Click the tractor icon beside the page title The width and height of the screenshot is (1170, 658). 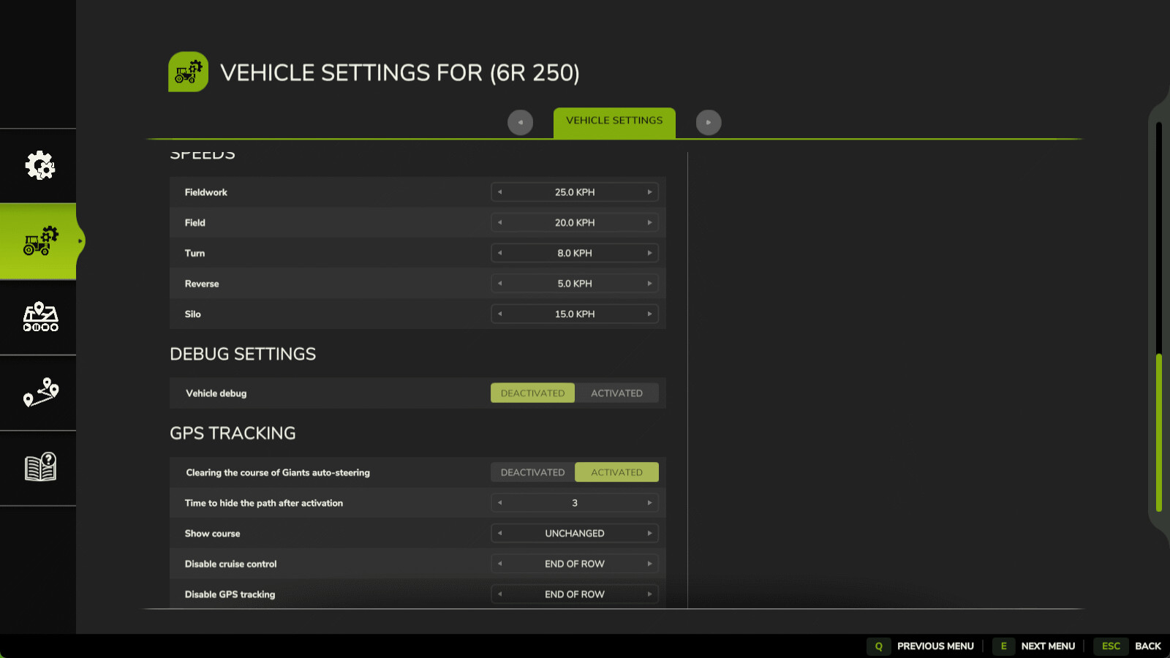pos(188,72)
